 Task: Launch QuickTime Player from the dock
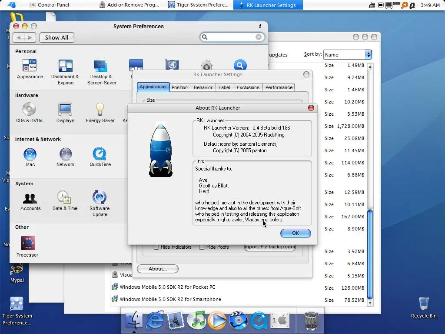coord(259,321)
